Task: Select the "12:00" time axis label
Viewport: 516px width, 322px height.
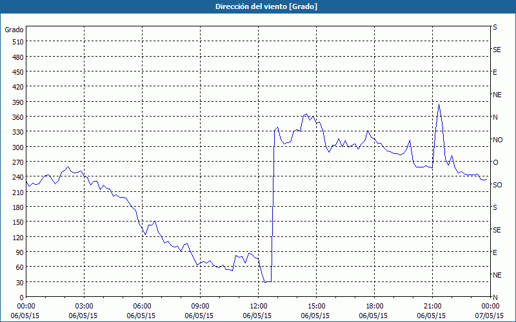Action: (259, 307)
